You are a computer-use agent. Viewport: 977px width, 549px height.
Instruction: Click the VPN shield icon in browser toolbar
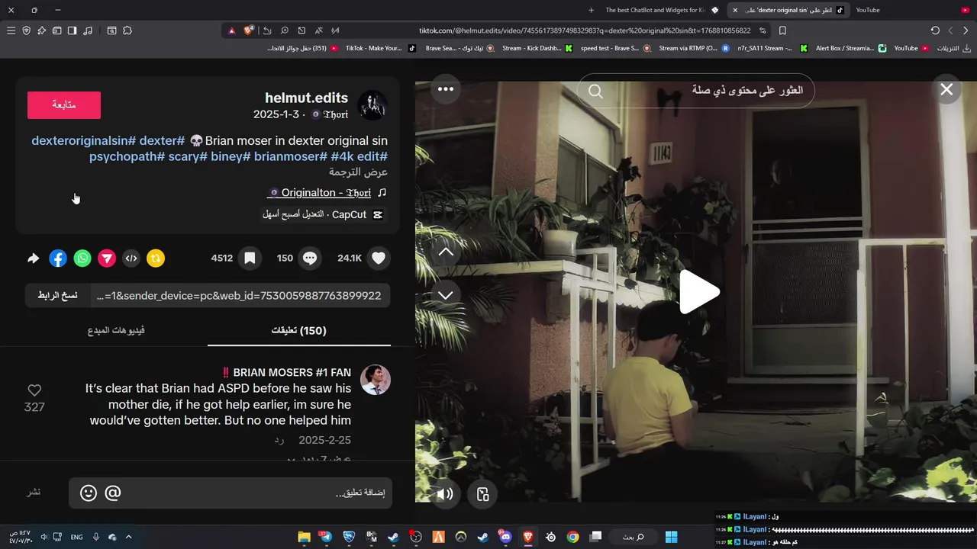pos(26,30)
